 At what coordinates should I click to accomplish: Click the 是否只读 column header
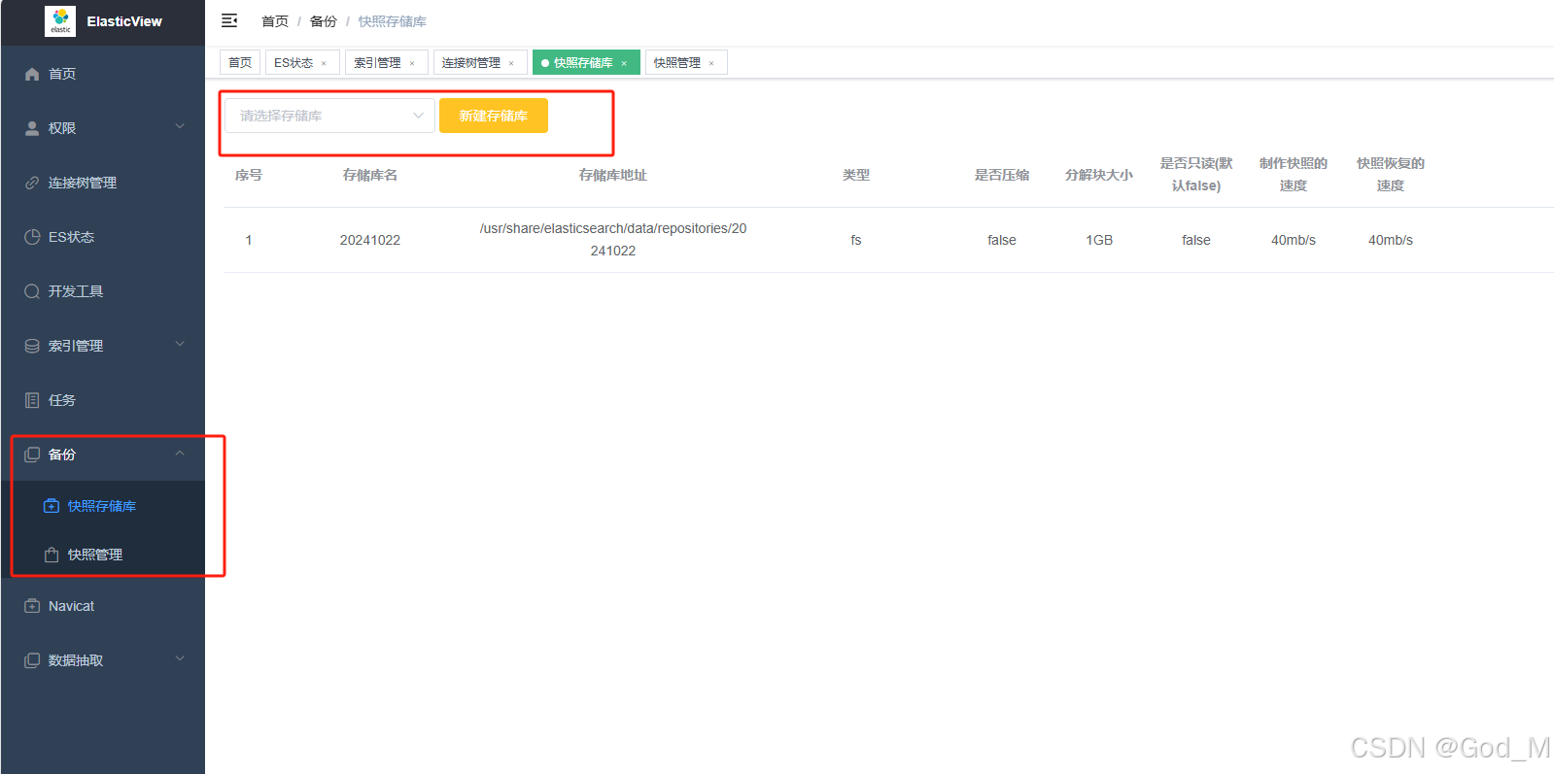pos(1196,174)
